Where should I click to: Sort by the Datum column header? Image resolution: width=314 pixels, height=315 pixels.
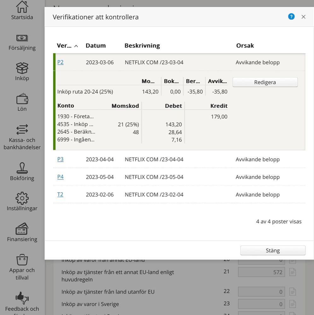[96, 46]
